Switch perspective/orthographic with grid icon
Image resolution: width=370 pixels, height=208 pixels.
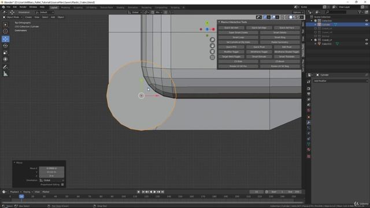pyautogui.click(x=212, y=57)
